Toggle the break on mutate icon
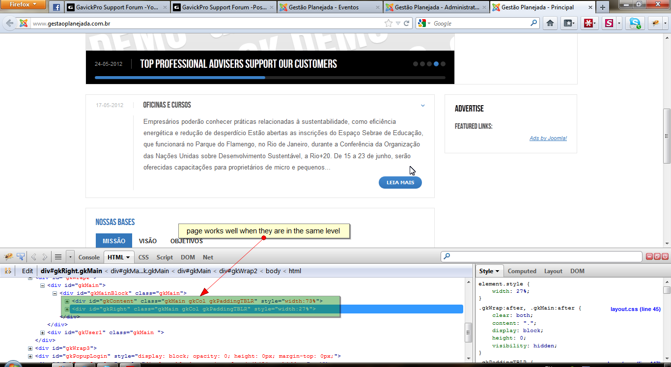 [x=7, y=271]
